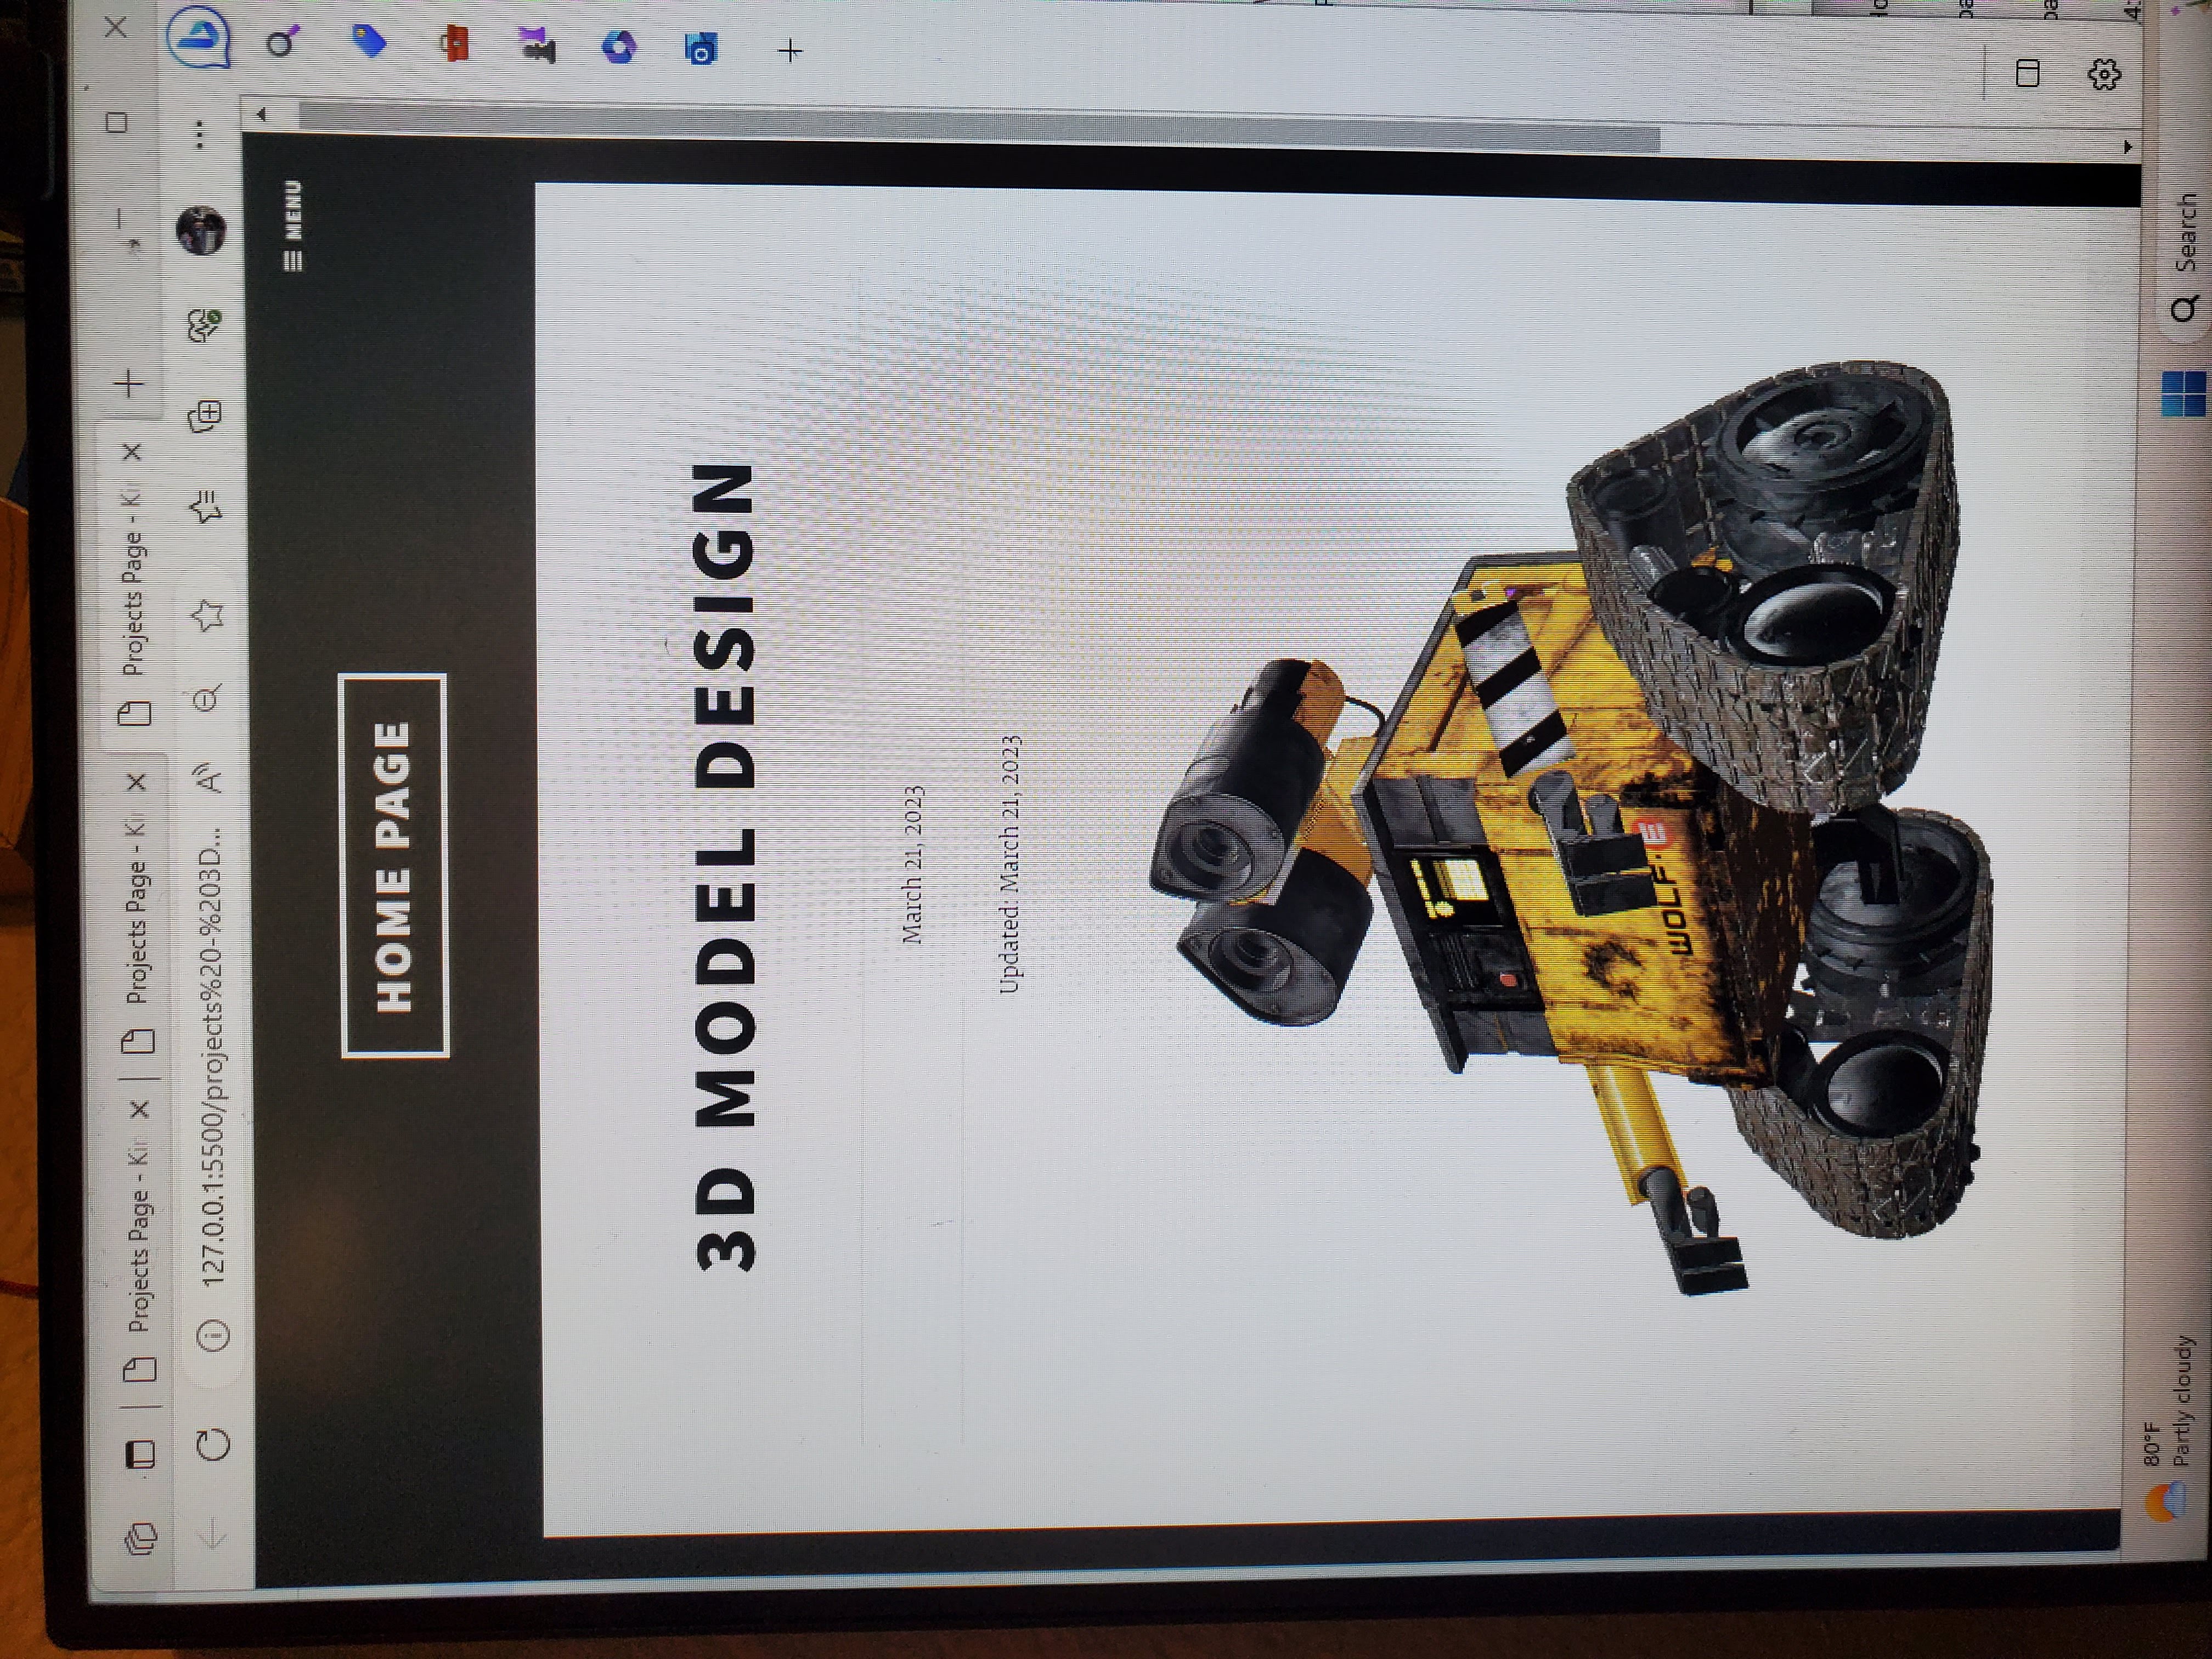Open the blue Shopping tag sidebar icon
Screen dimensions: 2212x1659
pyautogui.click(x=370, y=42)
